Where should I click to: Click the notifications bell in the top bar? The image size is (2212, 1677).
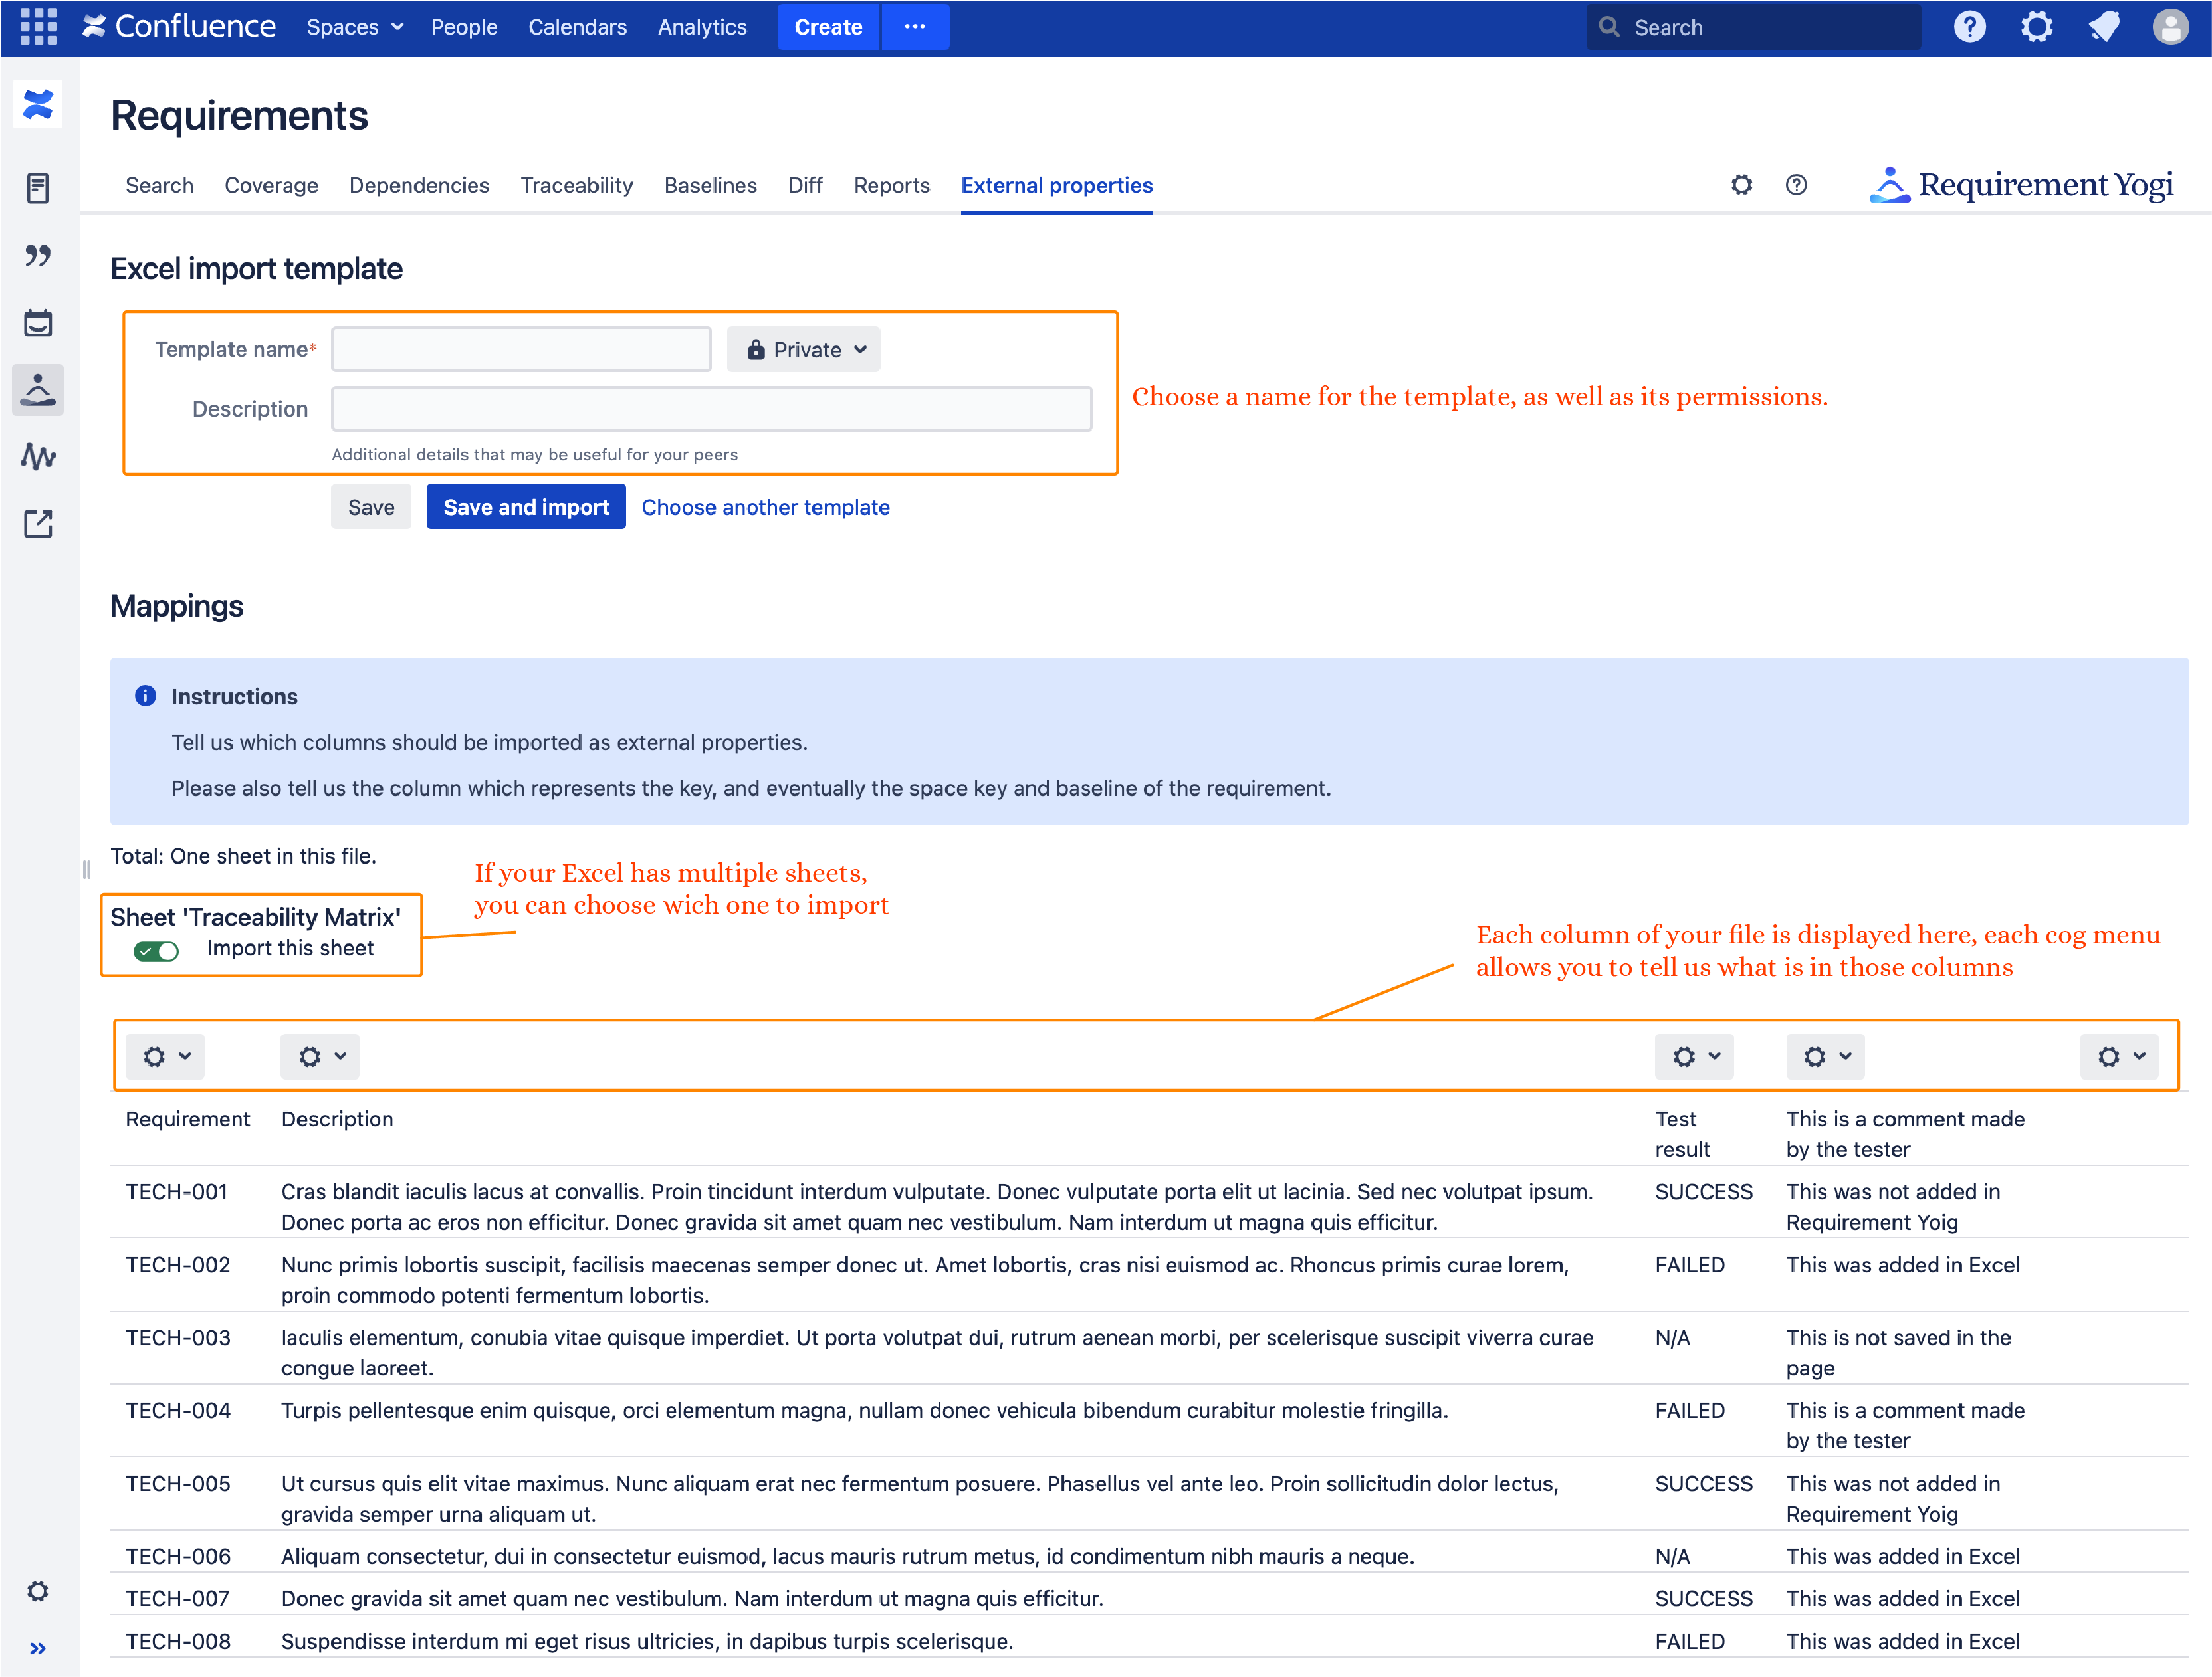(x=2104, y=27)
